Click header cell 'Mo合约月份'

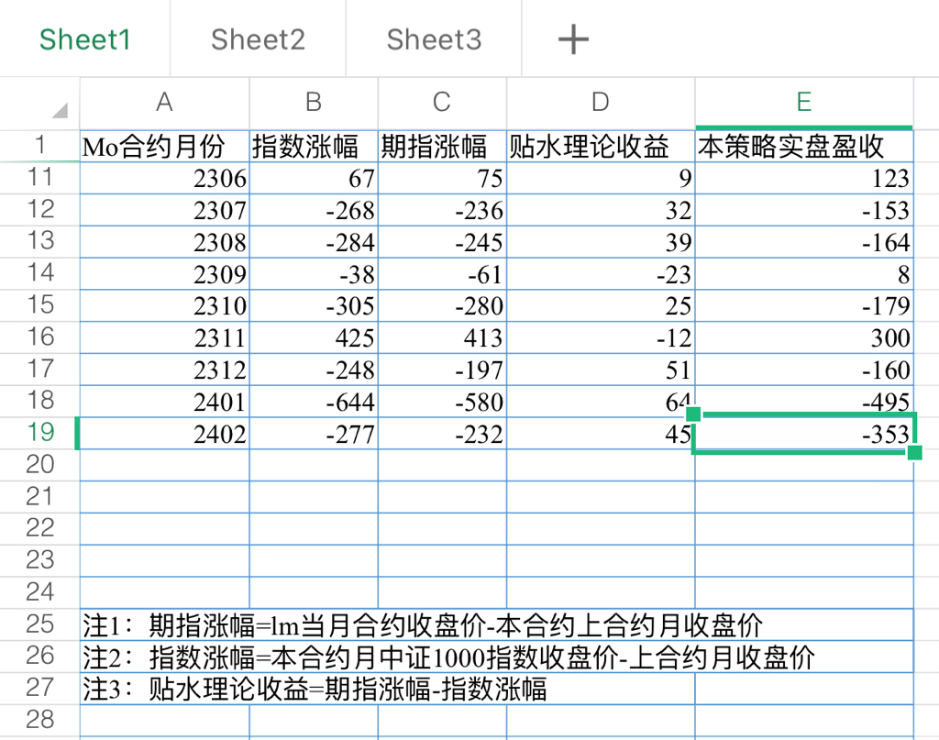[165, 146]
